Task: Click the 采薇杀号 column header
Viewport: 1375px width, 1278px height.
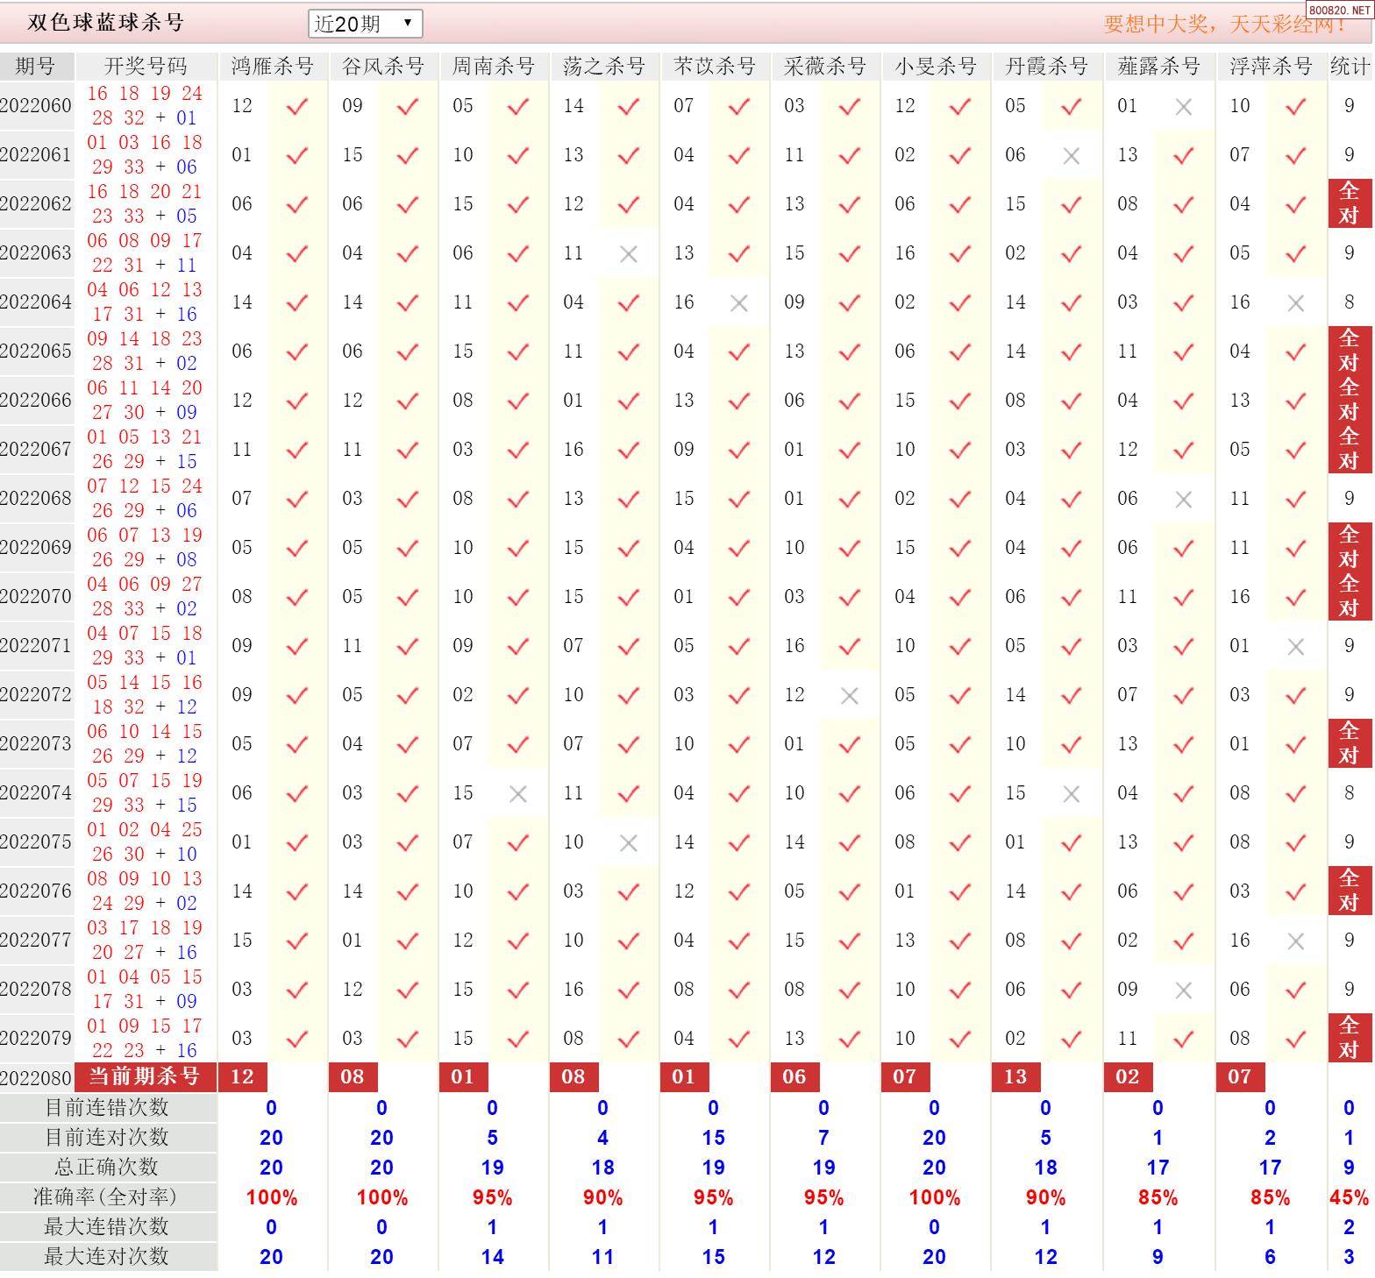Action: pos(825,67)
